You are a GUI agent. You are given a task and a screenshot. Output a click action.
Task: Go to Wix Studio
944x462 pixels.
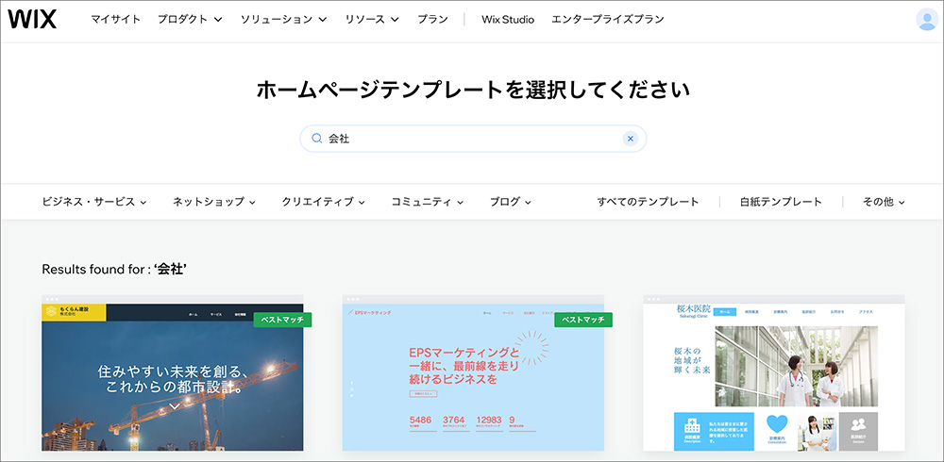click(508, 19)
